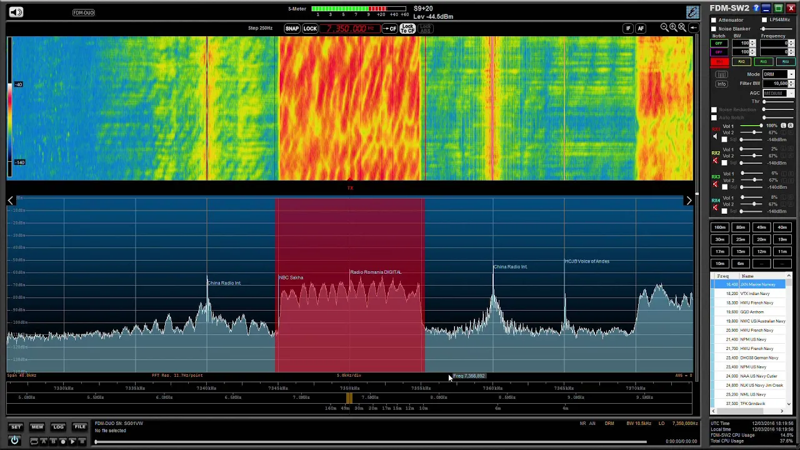
Task: Open the SET settings button
Action: (16, 427)
